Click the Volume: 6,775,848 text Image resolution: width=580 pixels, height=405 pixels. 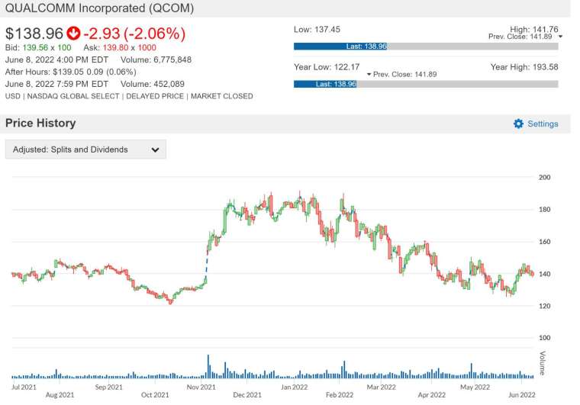click(x=156, y=59)
